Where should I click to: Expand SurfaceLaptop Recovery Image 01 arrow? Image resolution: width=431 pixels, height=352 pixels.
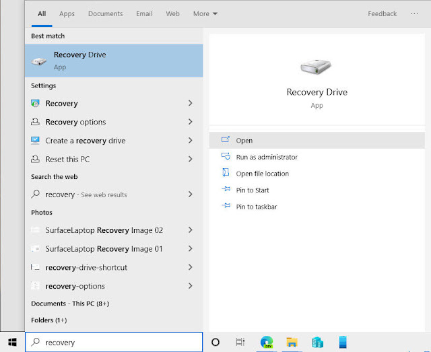click(190, 248)
